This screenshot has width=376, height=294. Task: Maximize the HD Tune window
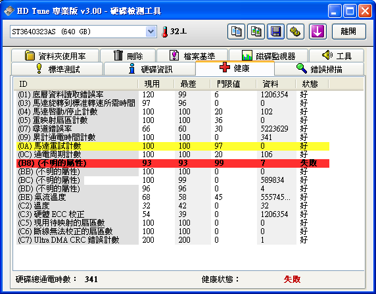pos(350,11)
